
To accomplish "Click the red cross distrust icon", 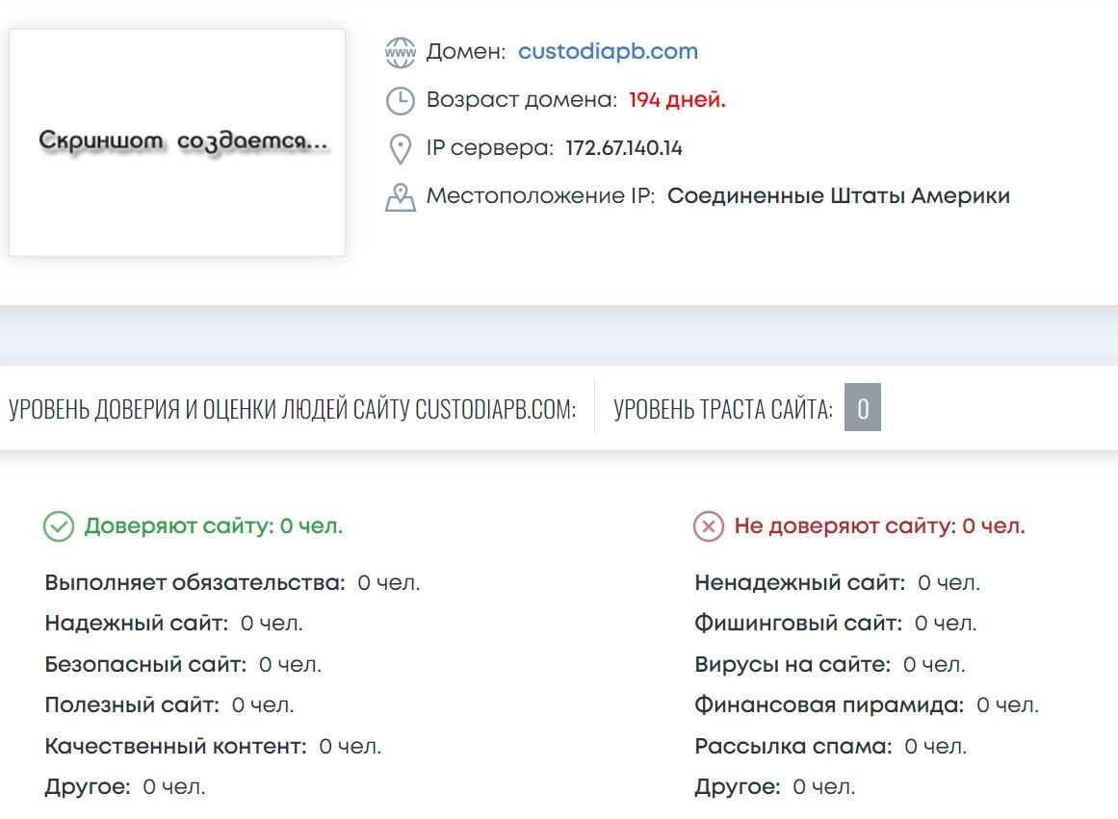I will coord(709,527).
